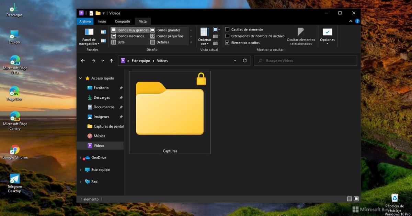
Task: Check Extensiones de nombre de archivo
Action: point(227,36)
